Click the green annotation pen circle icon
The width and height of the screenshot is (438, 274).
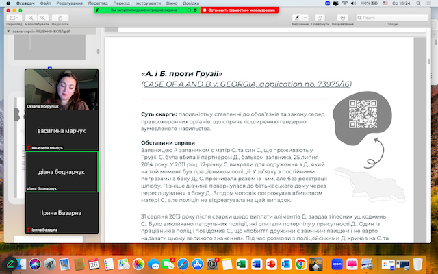point(10,264)
